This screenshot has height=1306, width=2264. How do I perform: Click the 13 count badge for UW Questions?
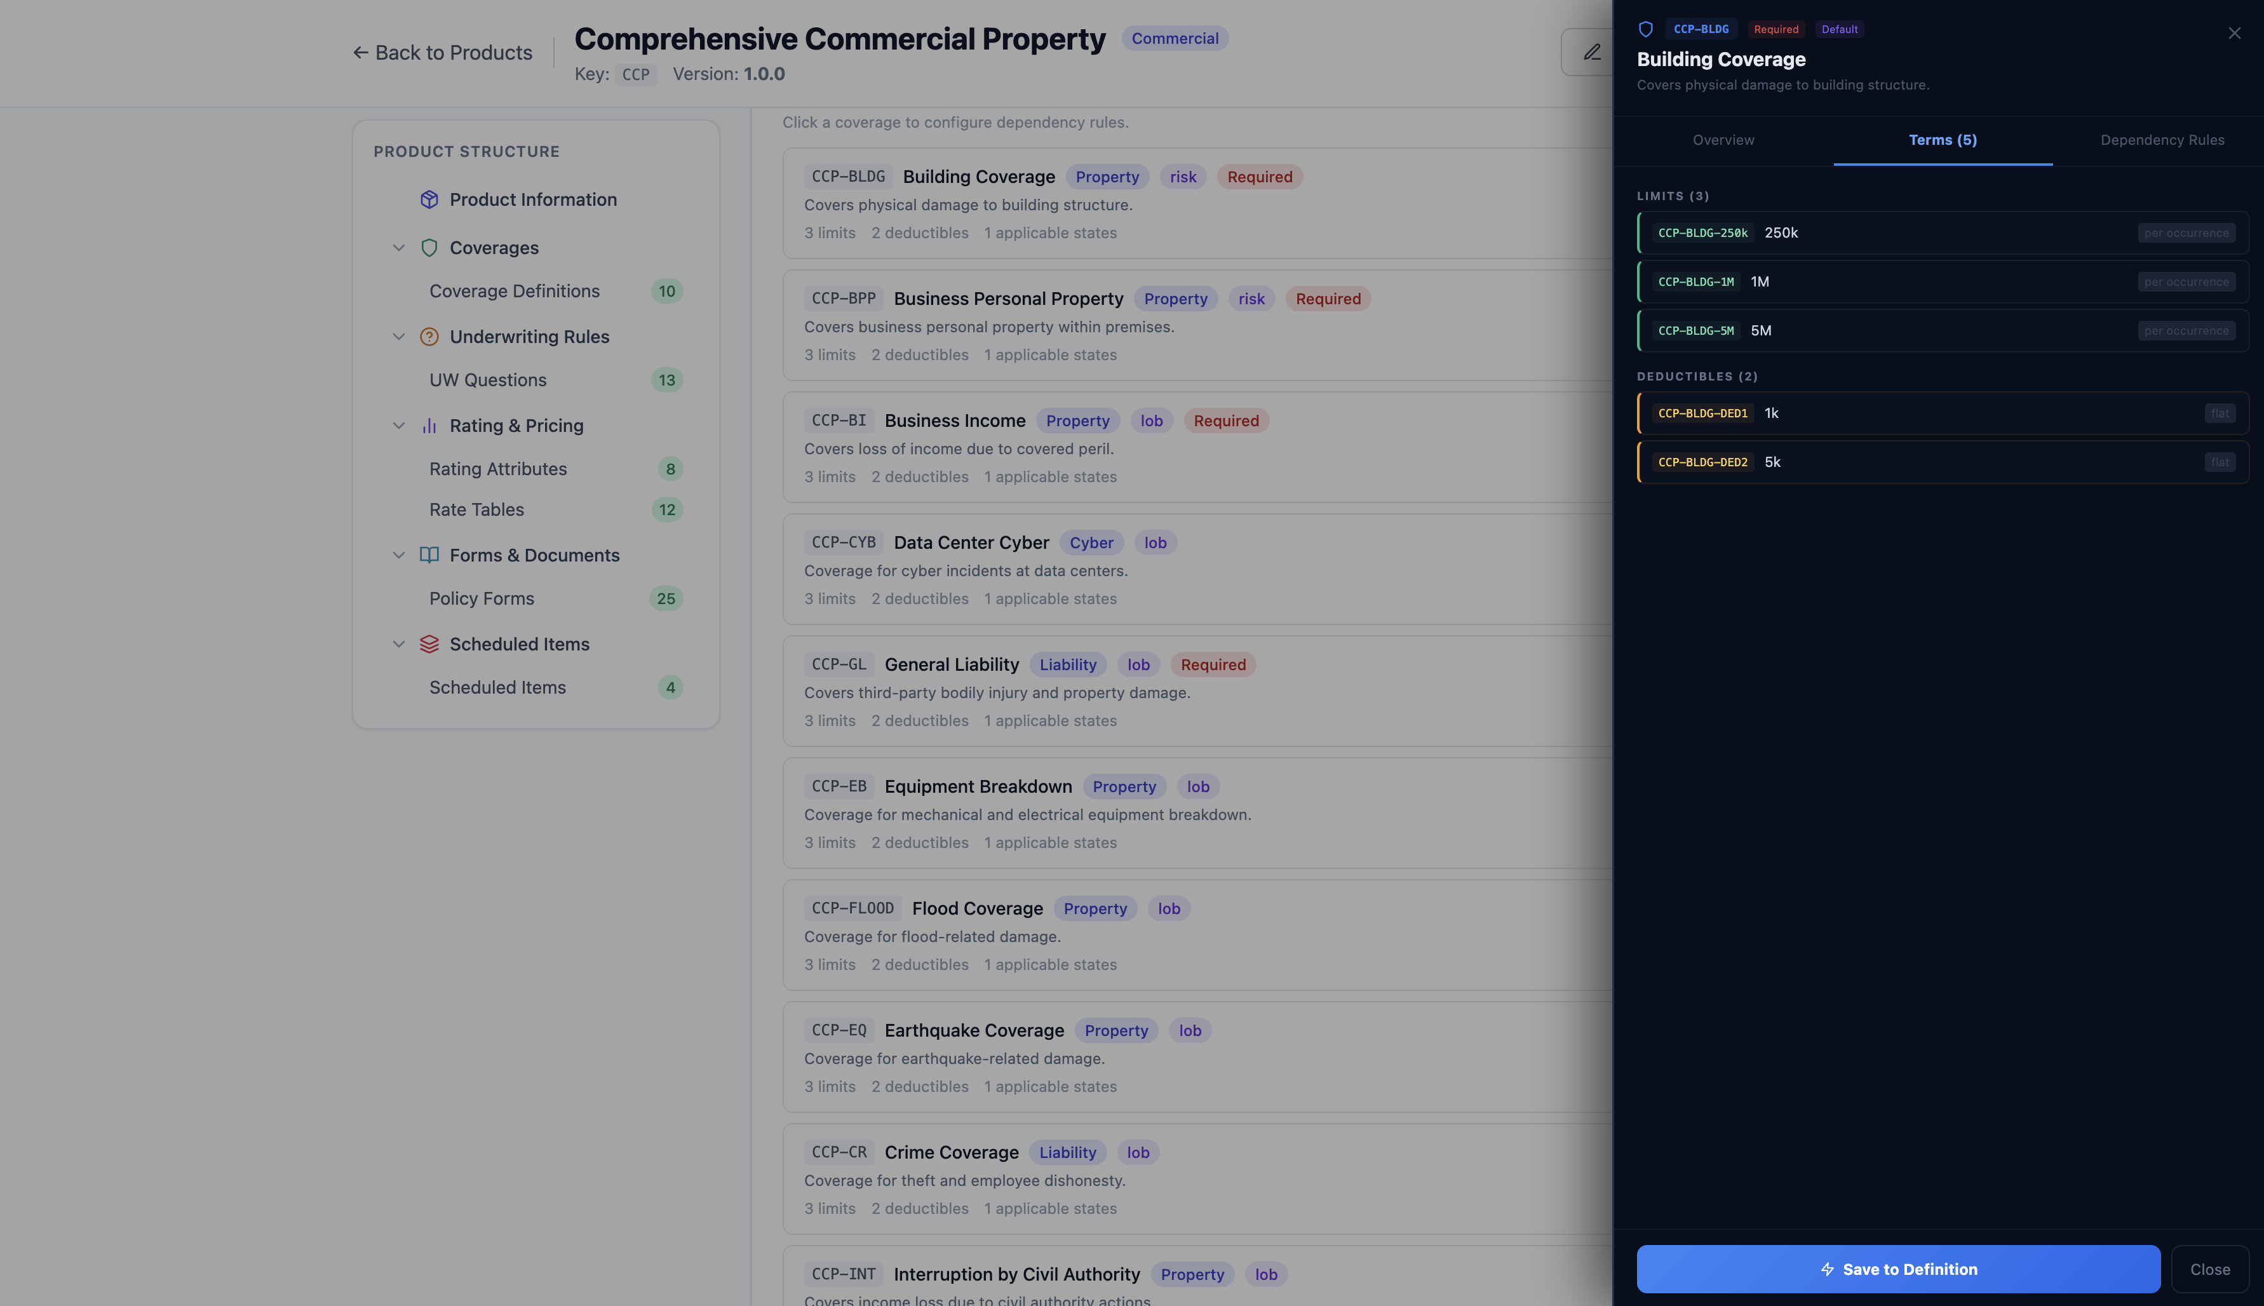(x=666, y=379)
